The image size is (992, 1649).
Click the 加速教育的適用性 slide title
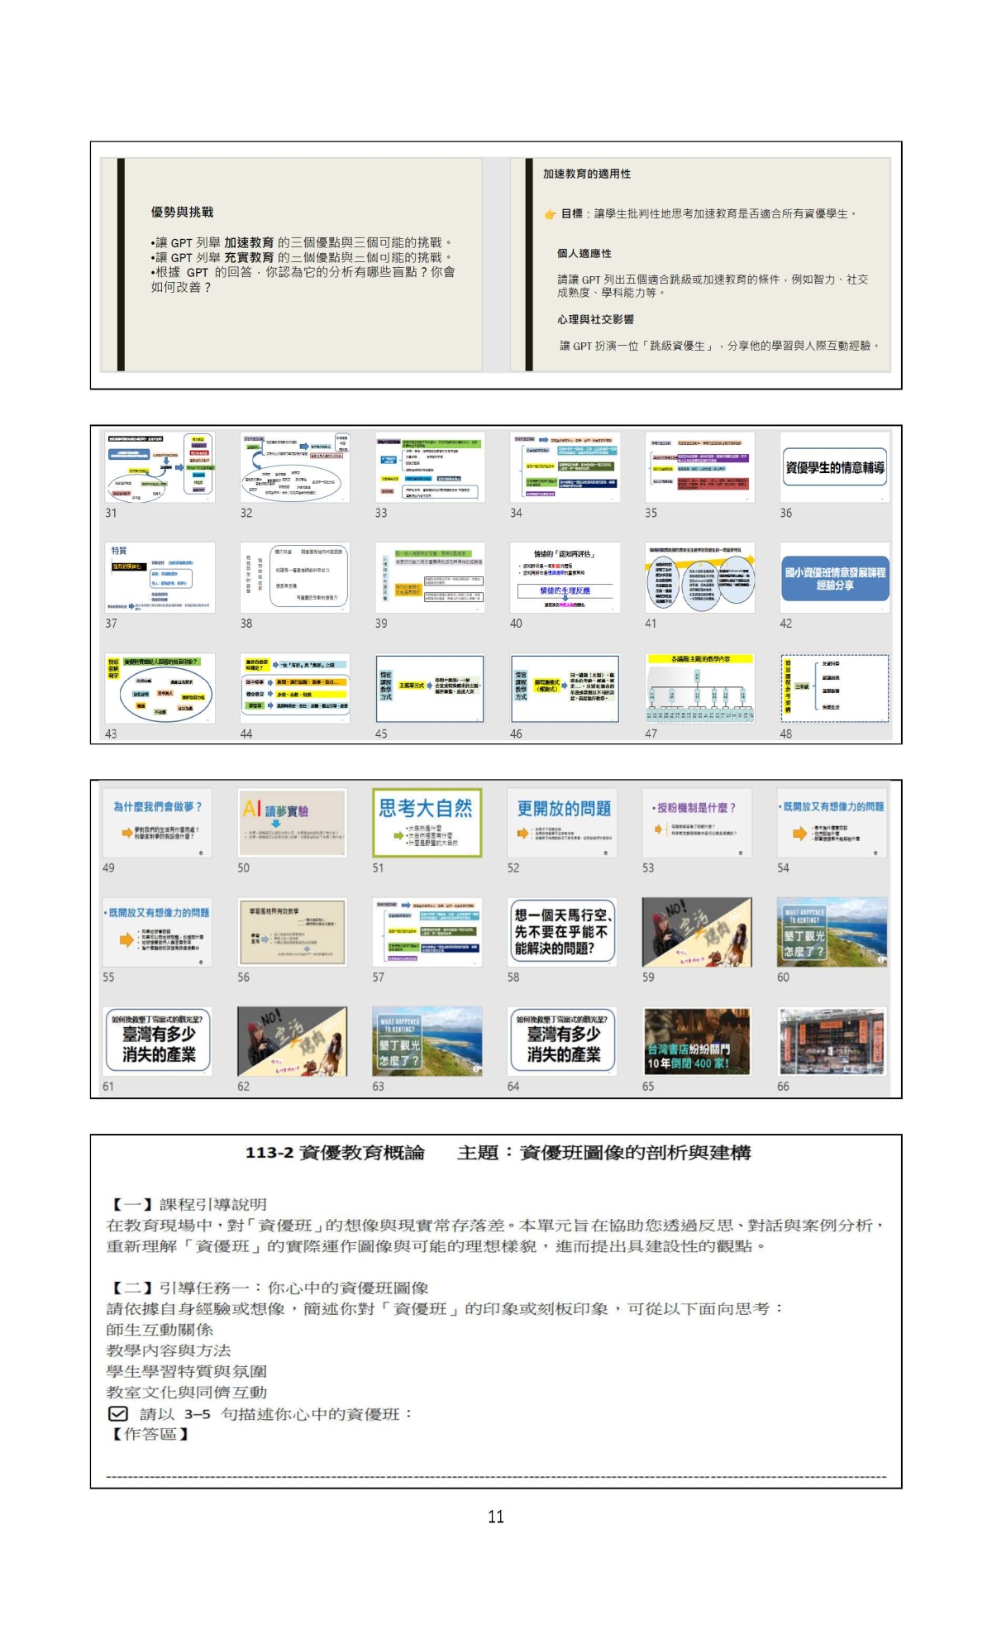586,174
